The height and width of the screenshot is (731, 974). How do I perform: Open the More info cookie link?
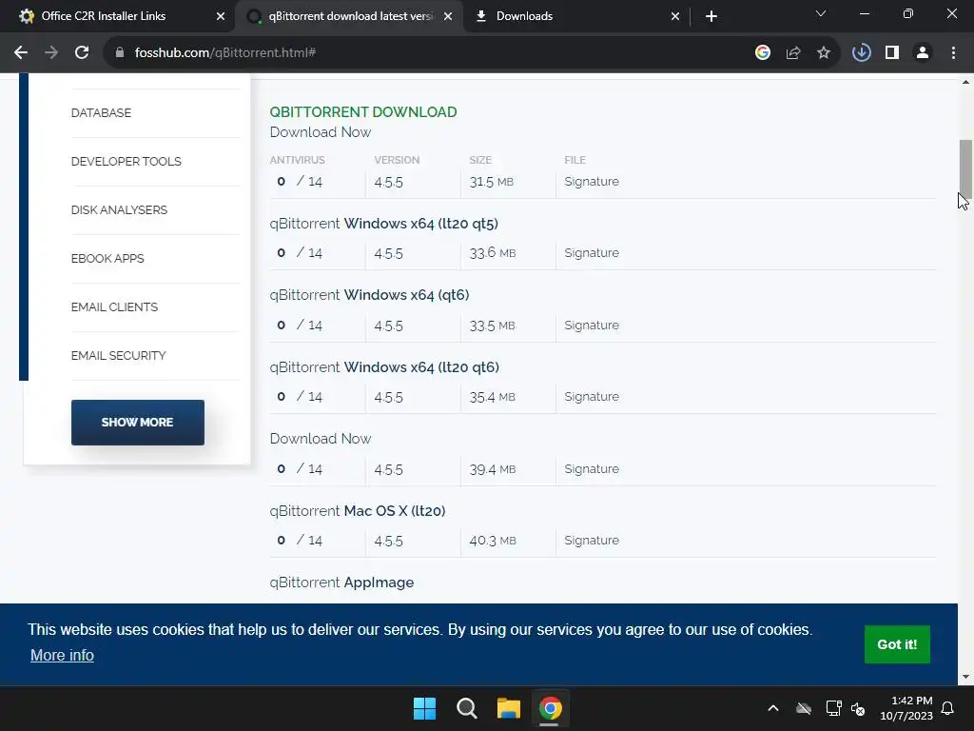tap(62, 655)
